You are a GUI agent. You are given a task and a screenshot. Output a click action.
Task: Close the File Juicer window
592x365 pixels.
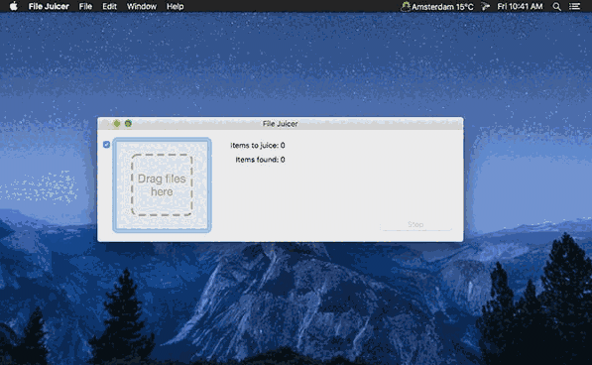pyautogui.click(x=105, y=123)
